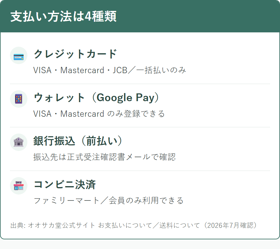Select the ウォレット（Google Pay）heading
This screenshot has width=280, height=249.
click(96, 97)
